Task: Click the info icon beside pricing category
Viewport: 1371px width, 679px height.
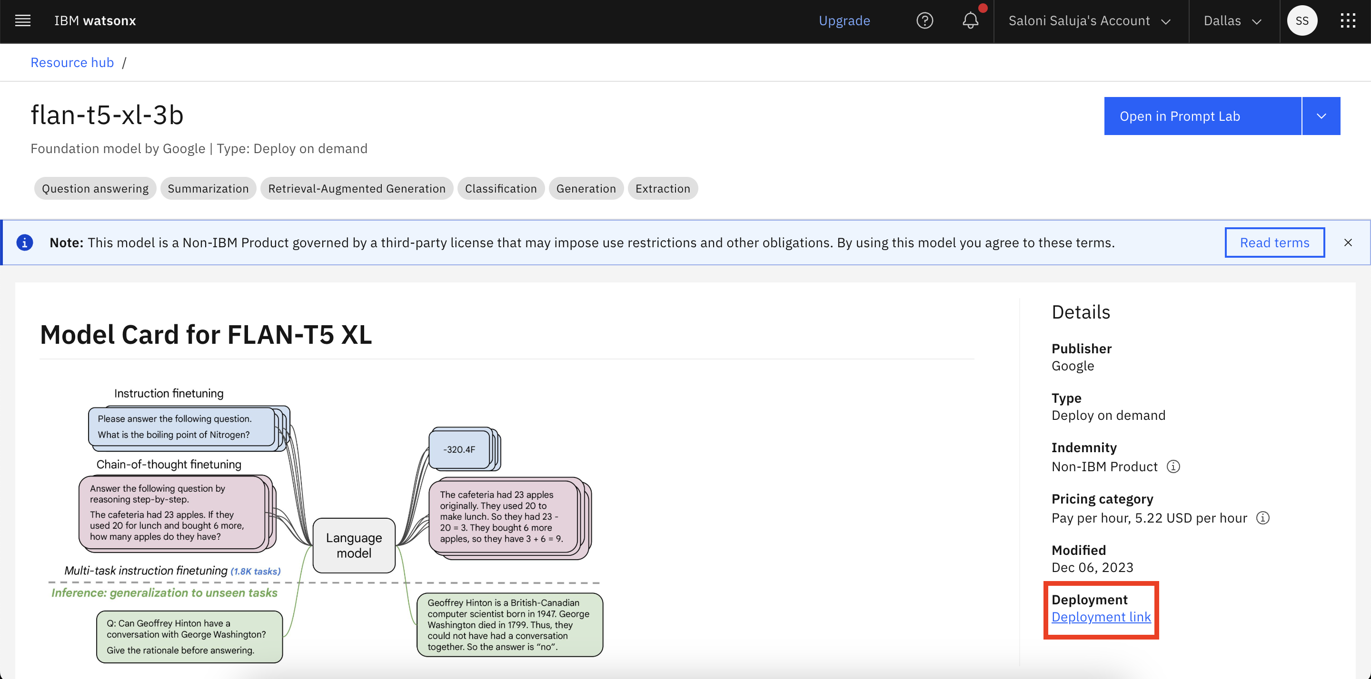Action: 1262,518
